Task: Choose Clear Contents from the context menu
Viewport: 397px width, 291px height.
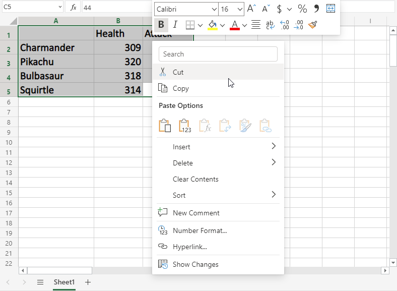Action: point(195,179)
